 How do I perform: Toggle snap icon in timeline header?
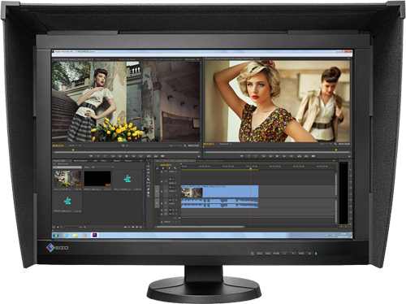[163, 168]
